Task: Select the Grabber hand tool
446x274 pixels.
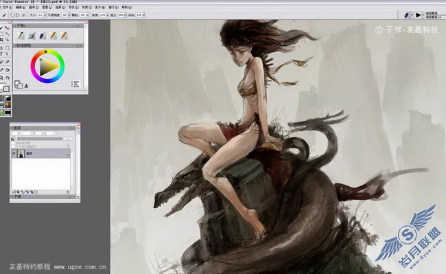Action: point(7,78)
